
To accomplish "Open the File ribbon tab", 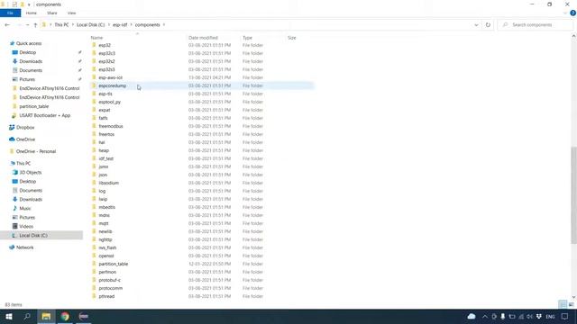I will pyautogui.click(x=10, y=13).
